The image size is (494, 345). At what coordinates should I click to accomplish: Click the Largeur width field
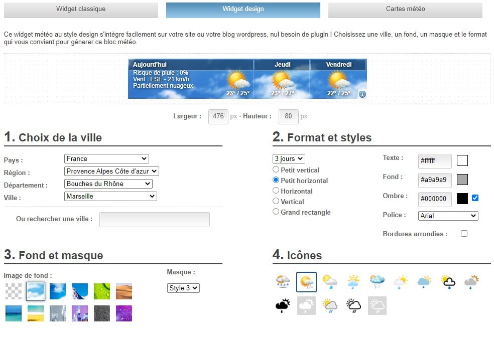click(218, 116)
